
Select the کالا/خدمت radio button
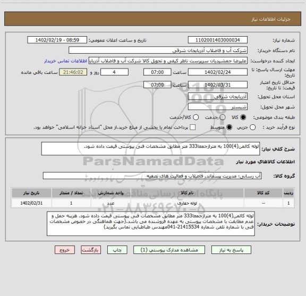tap(195, 117)
